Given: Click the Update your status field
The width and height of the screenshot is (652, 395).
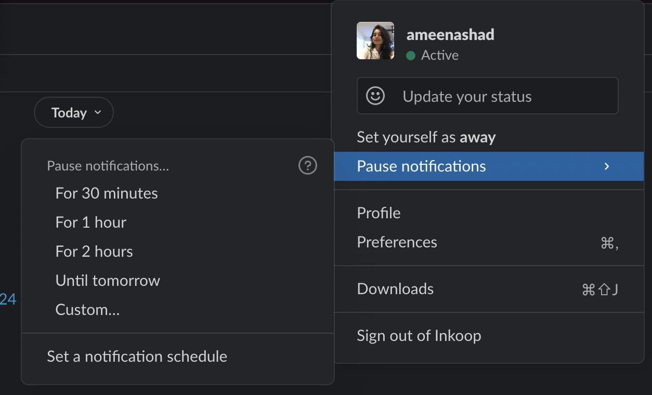Looking at the screenshot, I should [488, 96].
